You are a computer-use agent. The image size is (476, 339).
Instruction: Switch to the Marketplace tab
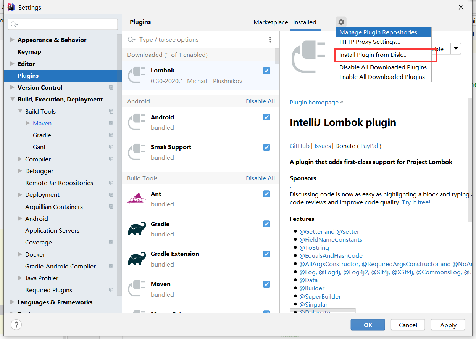point(271,22)
